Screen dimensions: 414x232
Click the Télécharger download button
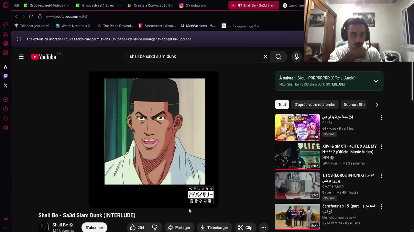click(x=214, y=227)
